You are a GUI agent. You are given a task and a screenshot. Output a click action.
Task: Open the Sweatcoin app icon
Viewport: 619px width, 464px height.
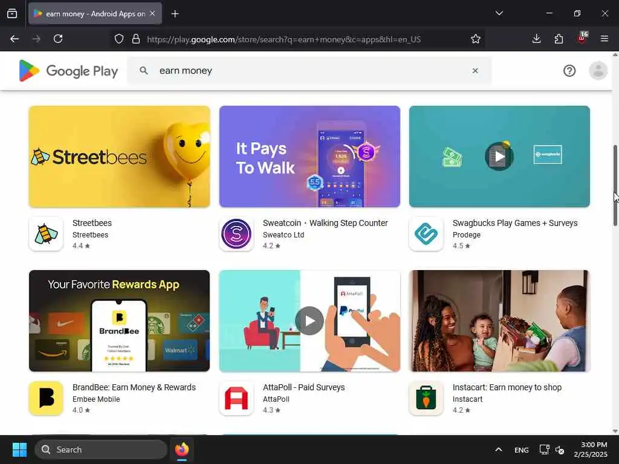point(236,234)
